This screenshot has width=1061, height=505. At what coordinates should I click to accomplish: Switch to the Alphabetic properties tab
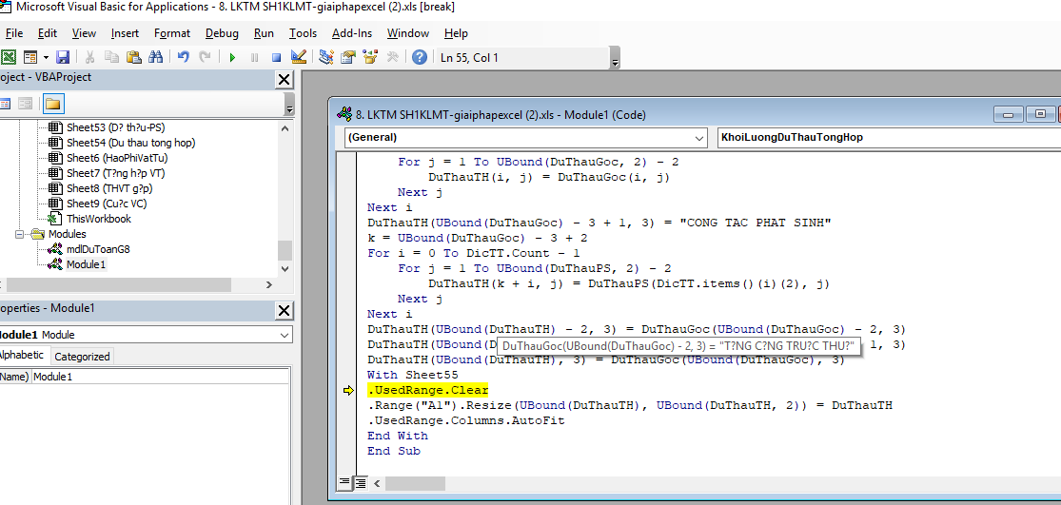click(22, 356)
